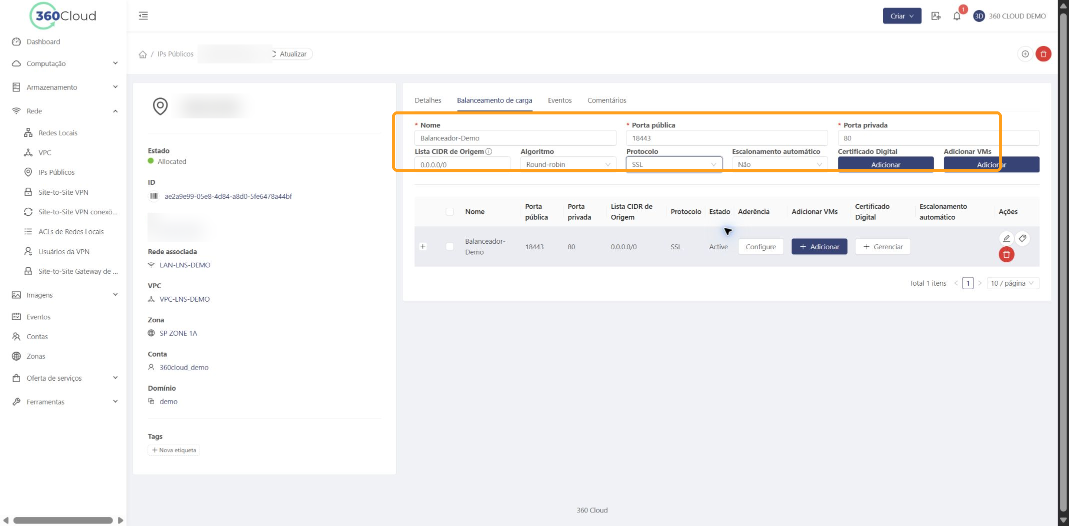Open the 360Cloud logo
This screenshot has width=1069, height=526.
click(63, 16)
